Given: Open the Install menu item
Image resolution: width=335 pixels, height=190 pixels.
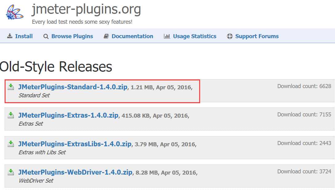Looking at the screenshot, I should (x=24, y=36).
